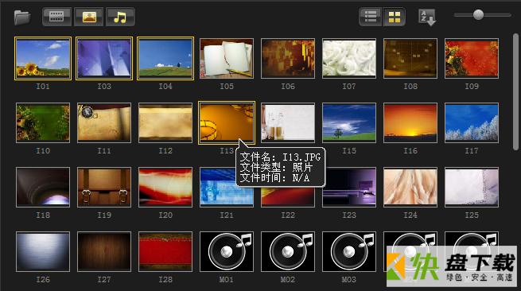Select the I21 blue abstract thumbnail
This screenshot has height=291, width=521.
[227, 188]
